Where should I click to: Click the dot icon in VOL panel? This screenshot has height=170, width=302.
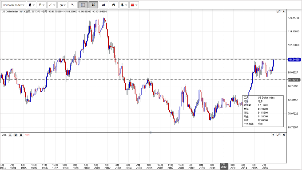(x=273, y=135)
